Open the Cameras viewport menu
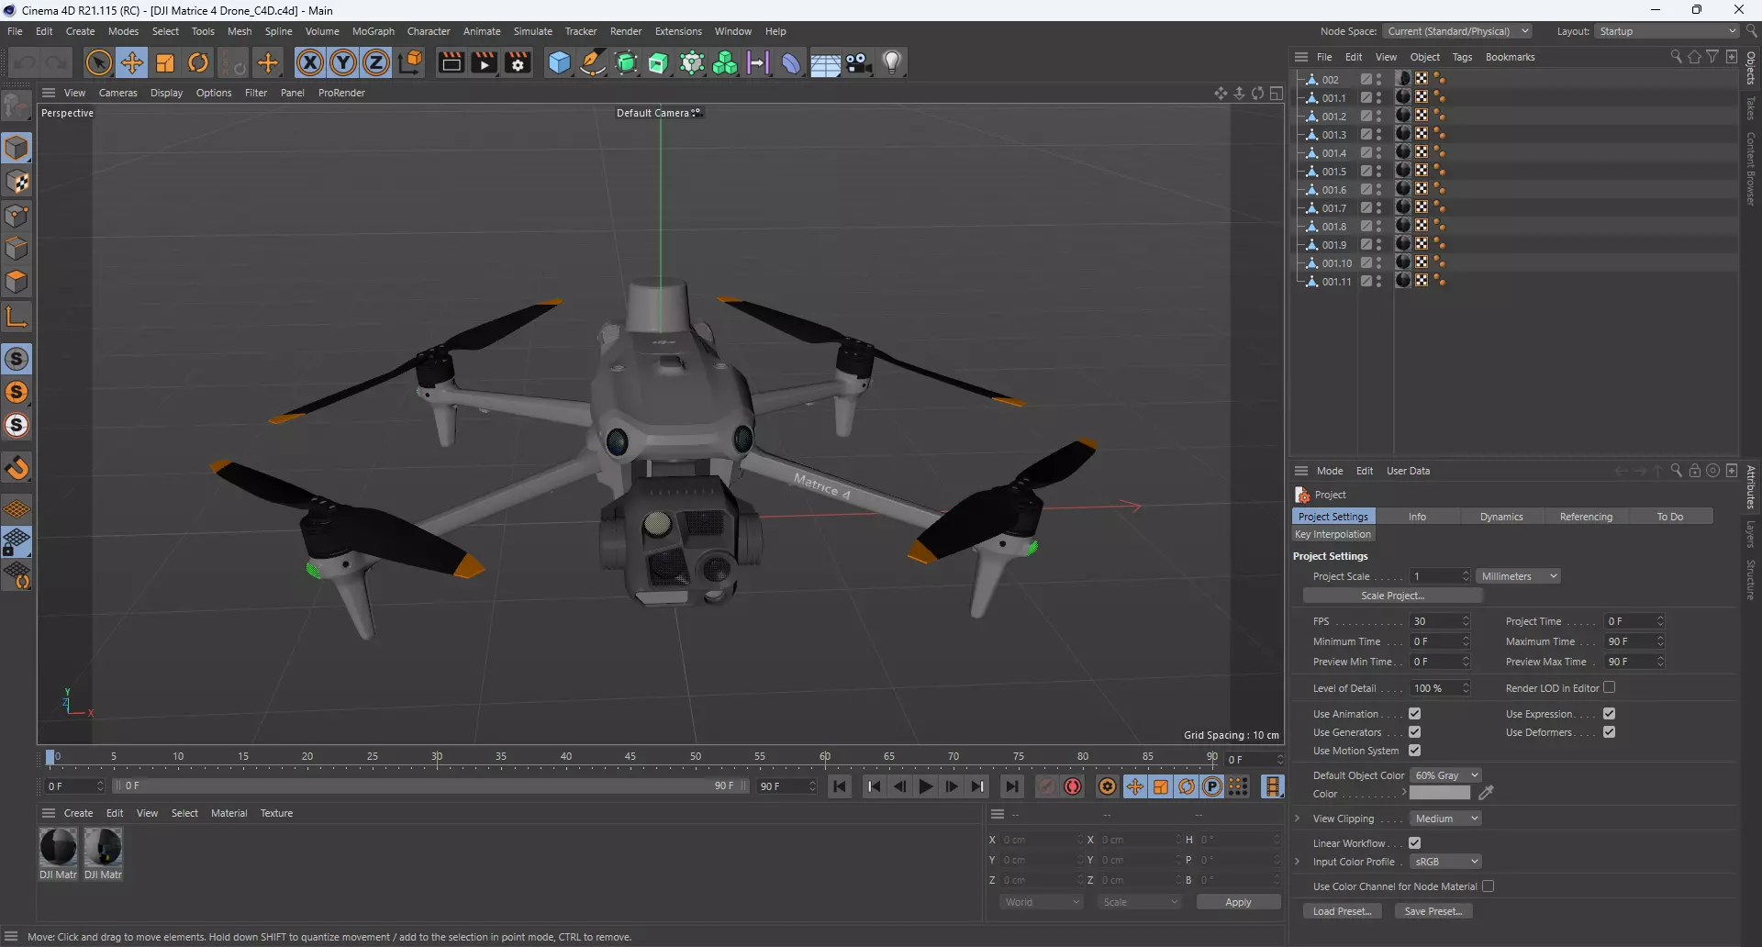The width and height of the screenshot is (1762, 947). tap(117, 93)
